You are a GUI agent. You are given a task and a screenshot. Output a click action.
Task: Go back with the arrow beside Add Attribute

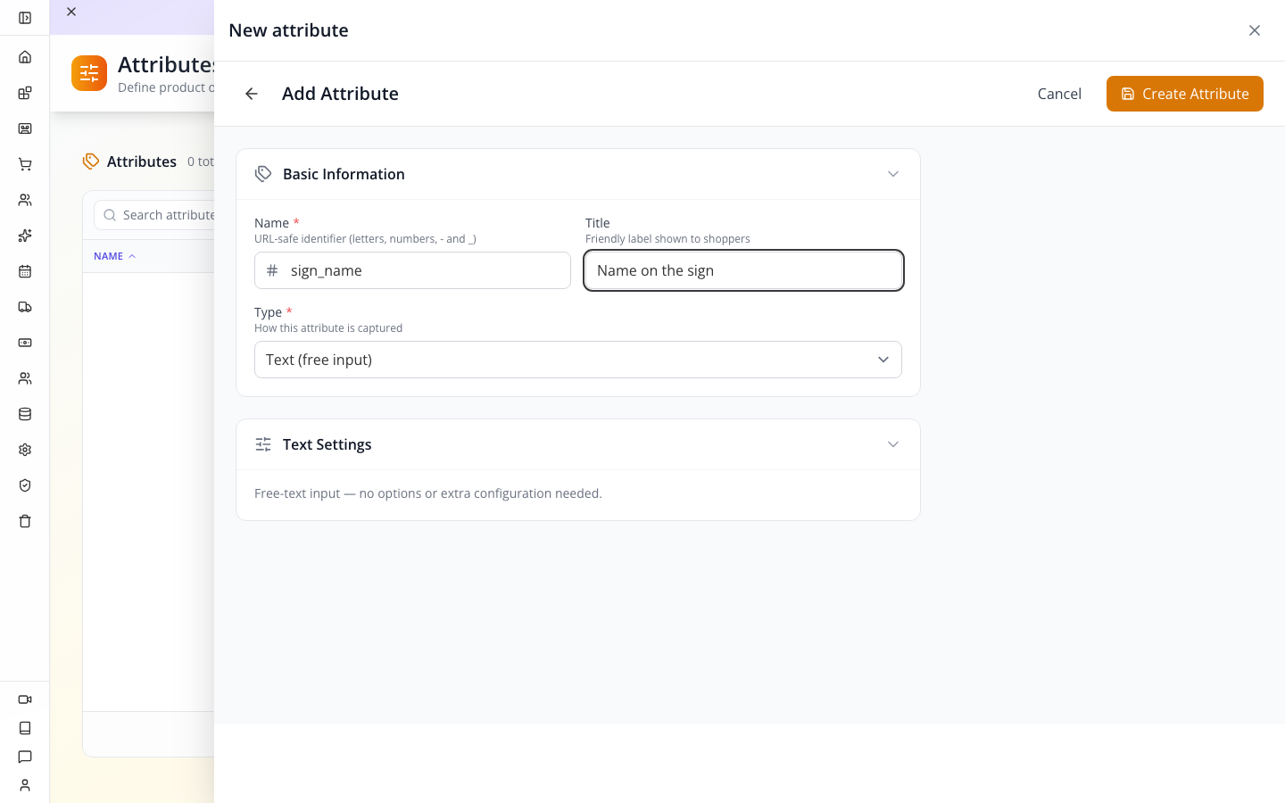pyautogui.click(x=252, y=94)
